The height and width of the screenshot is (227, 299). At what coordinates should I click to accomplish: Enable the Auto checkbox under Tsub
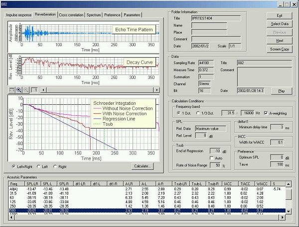click(212, 158)
